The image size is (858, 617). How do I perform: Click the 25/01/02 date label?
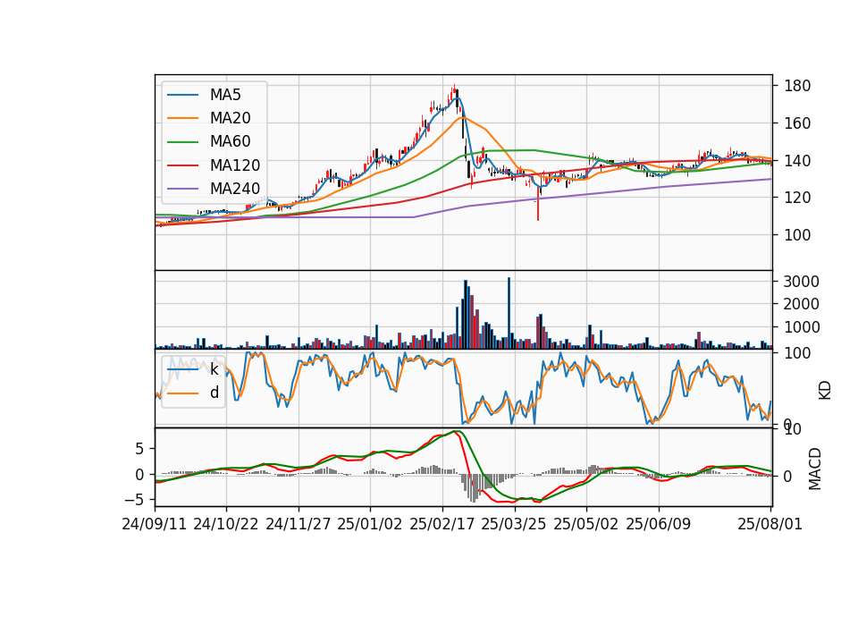point(370,524)
